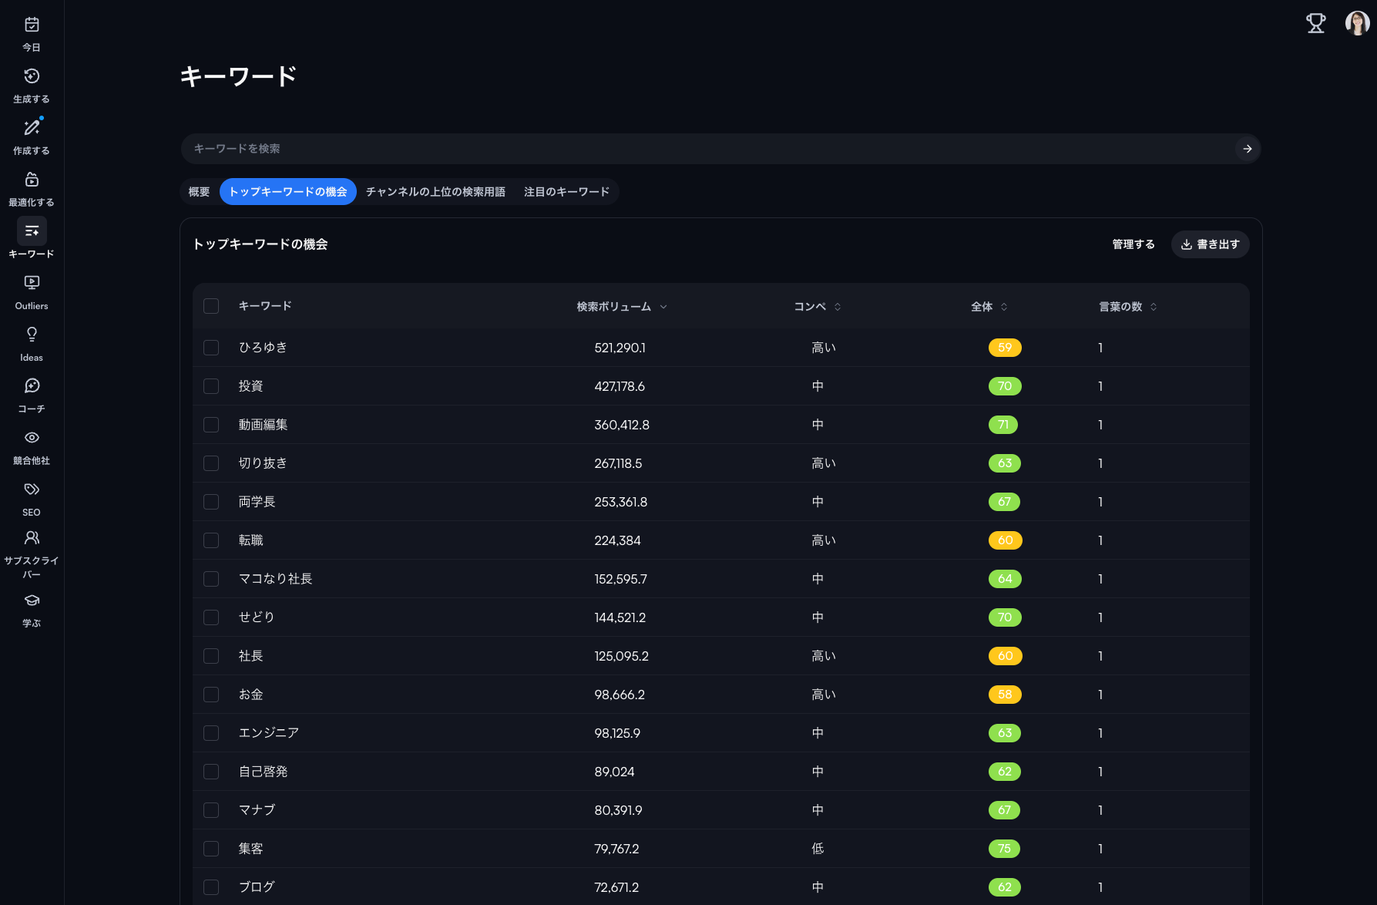Check the box for 動画編集 row

click(x=211, y=425)
